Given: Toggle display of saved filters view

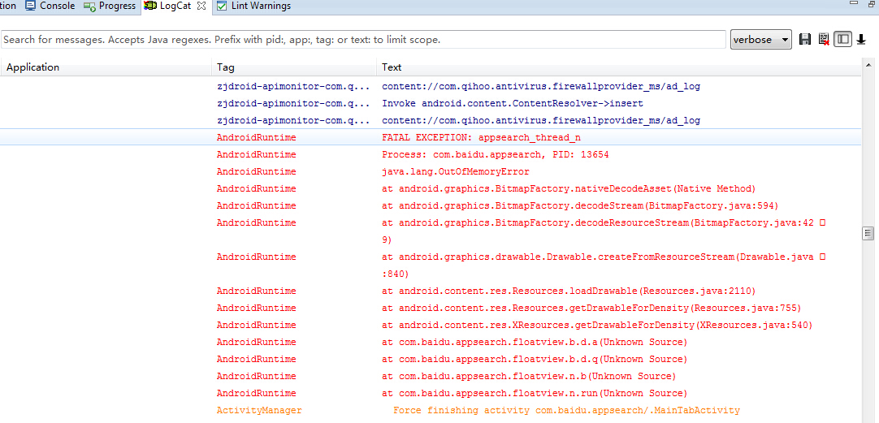Looking at the screenshot, I should 842,39.
